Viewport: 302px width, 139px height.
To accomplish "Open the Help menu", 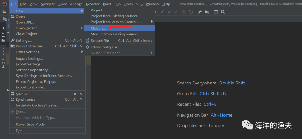I will tap(166, 4).
